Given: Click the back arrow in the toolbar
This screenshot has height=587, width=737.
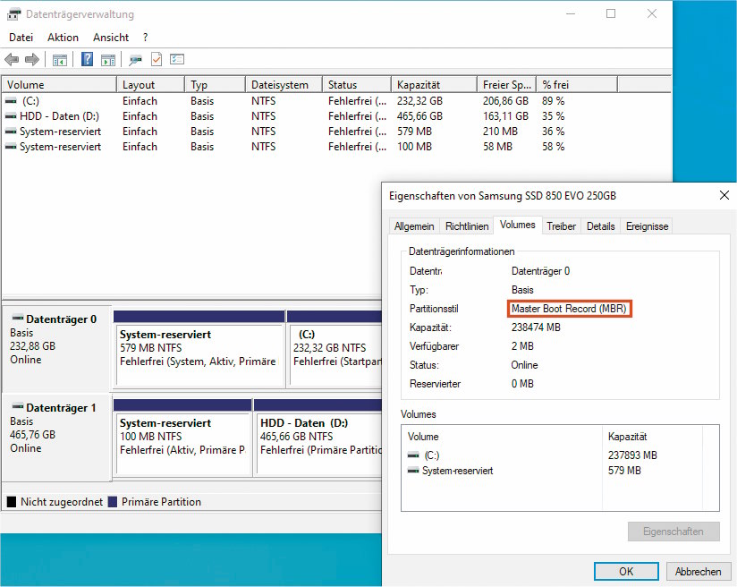Looking at the screenshot, I should 12,60.
